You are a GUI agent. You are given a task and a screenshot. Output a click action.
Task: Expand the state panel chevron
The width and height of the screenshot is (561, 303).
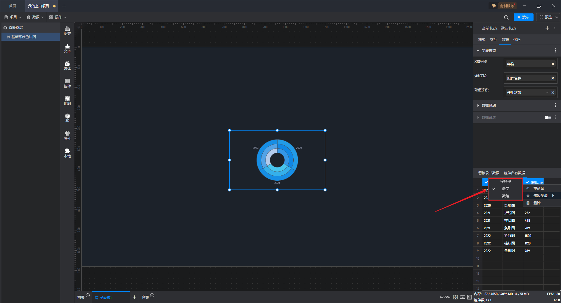(x=555, y=28)
